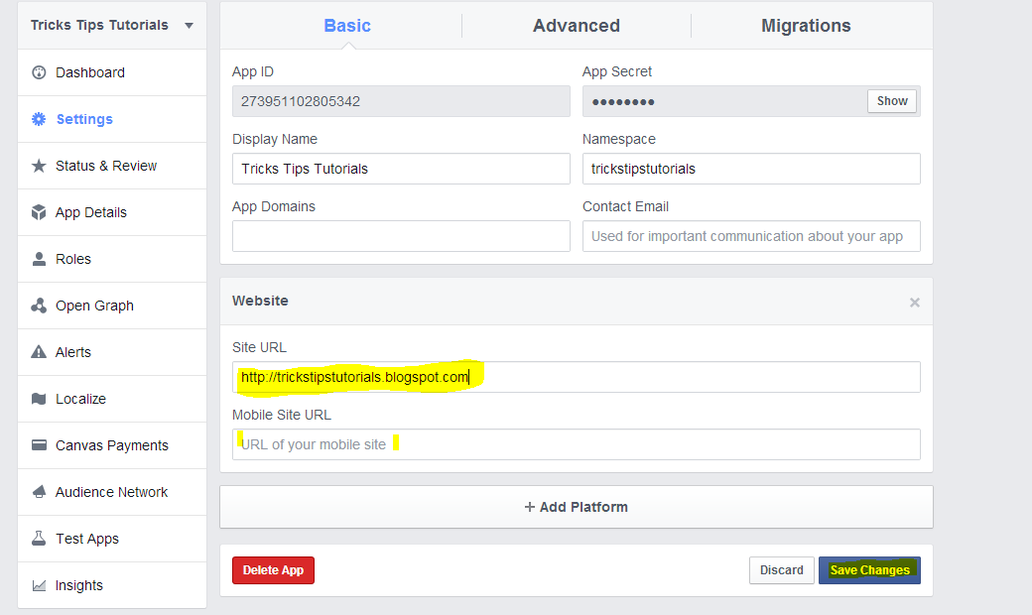Screen dimensions: 1032x615
Task: Click Save Changes button
Action: (869, 570)
